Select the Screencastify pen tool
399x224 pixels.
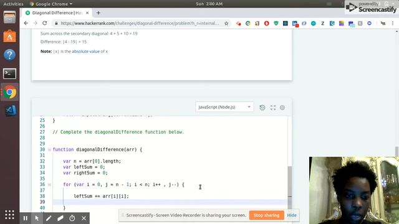[x=49, y=218]
